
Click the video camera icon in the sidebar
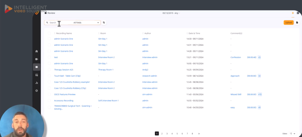(37, 59)
